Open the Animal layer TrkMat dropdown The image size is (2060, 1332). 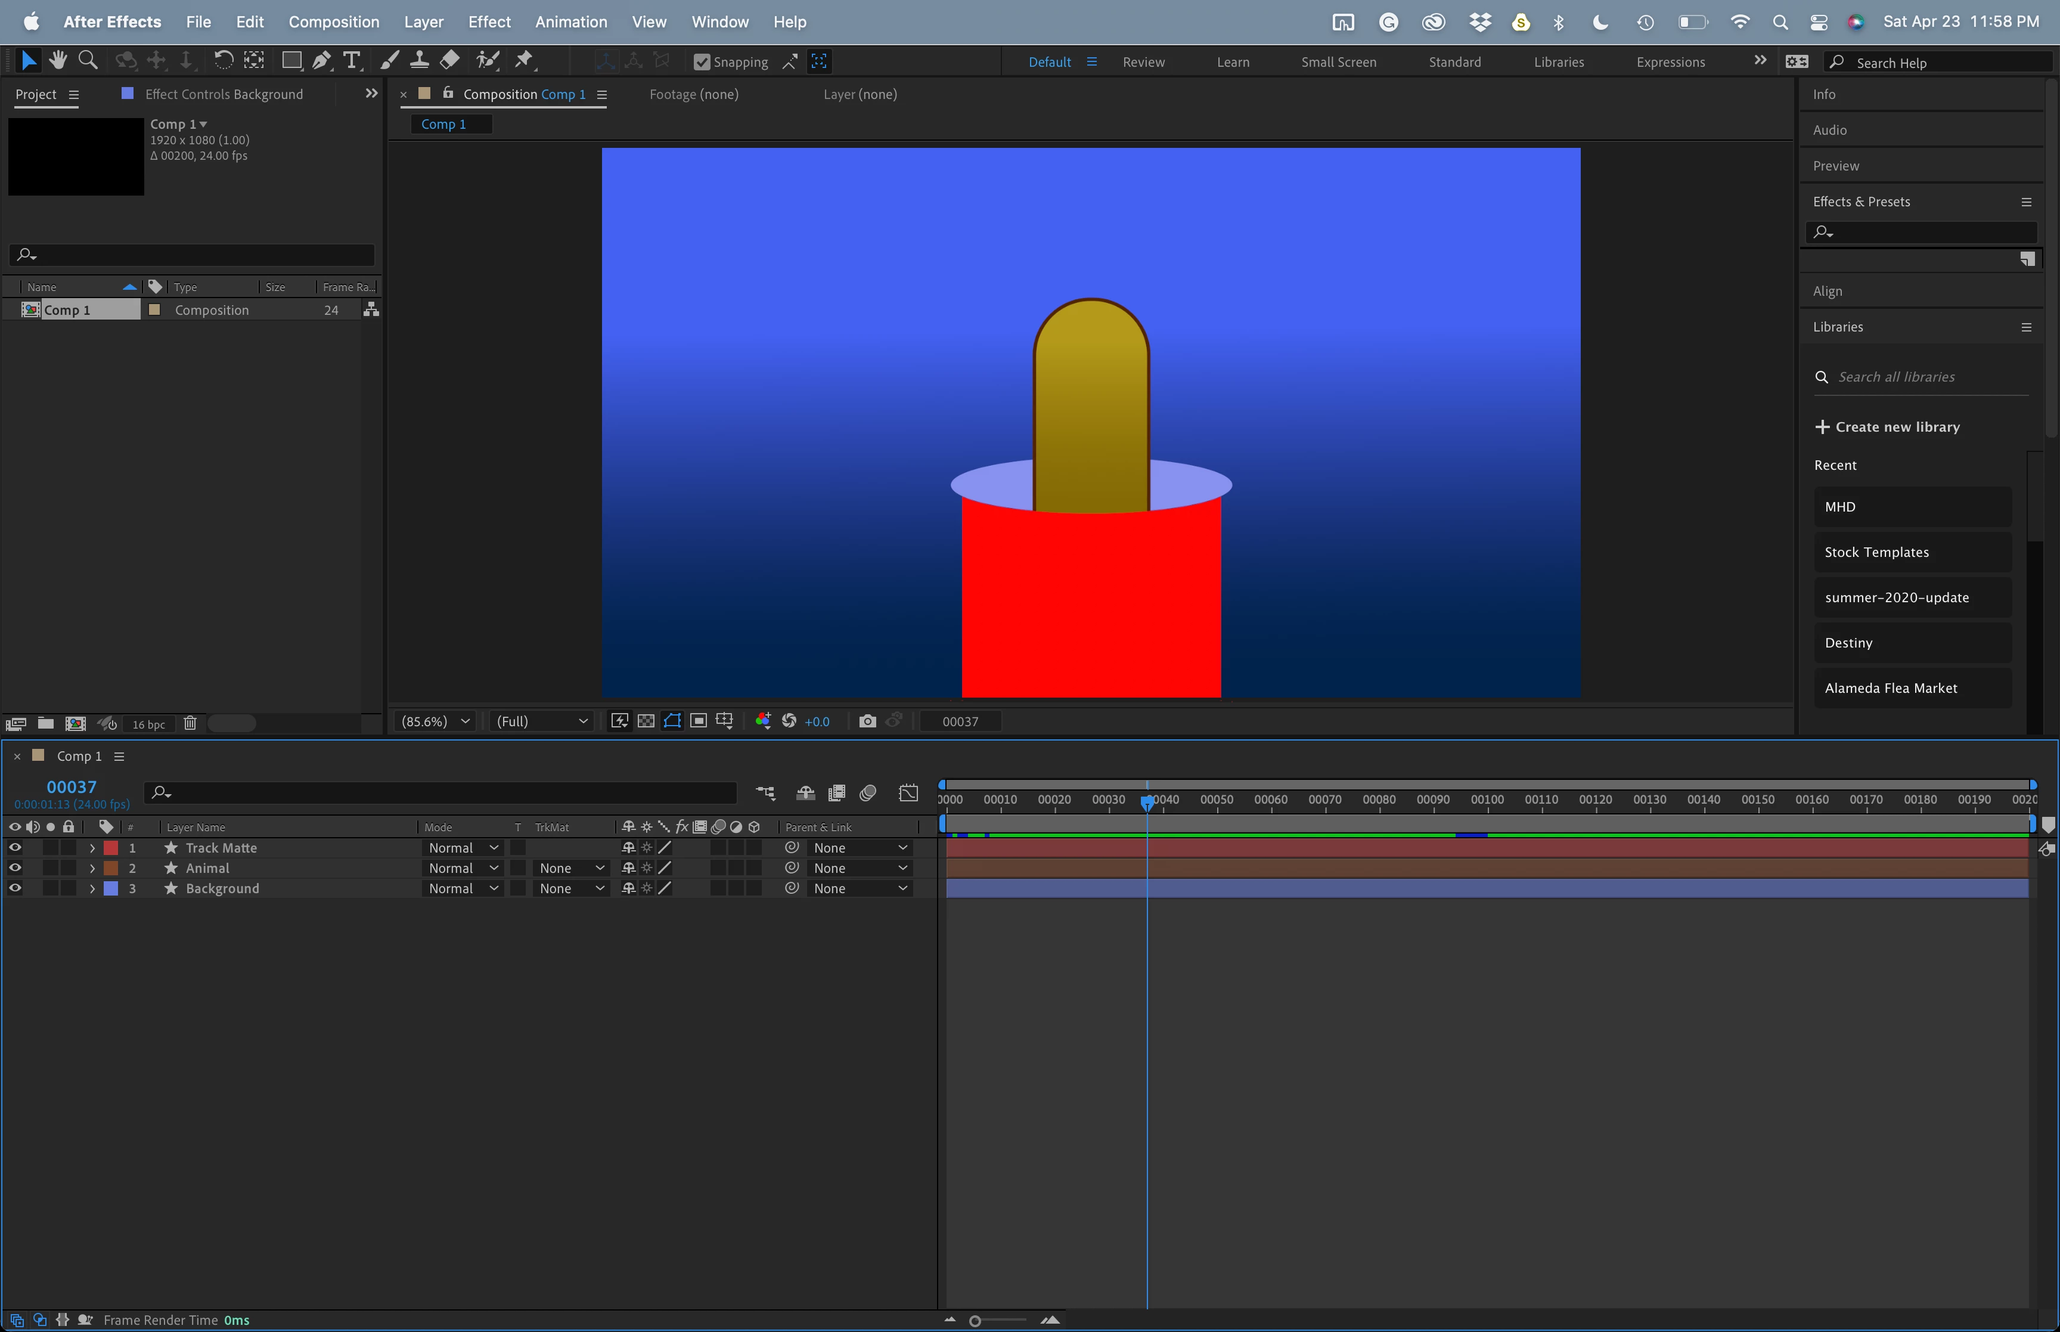coord(570,868)
